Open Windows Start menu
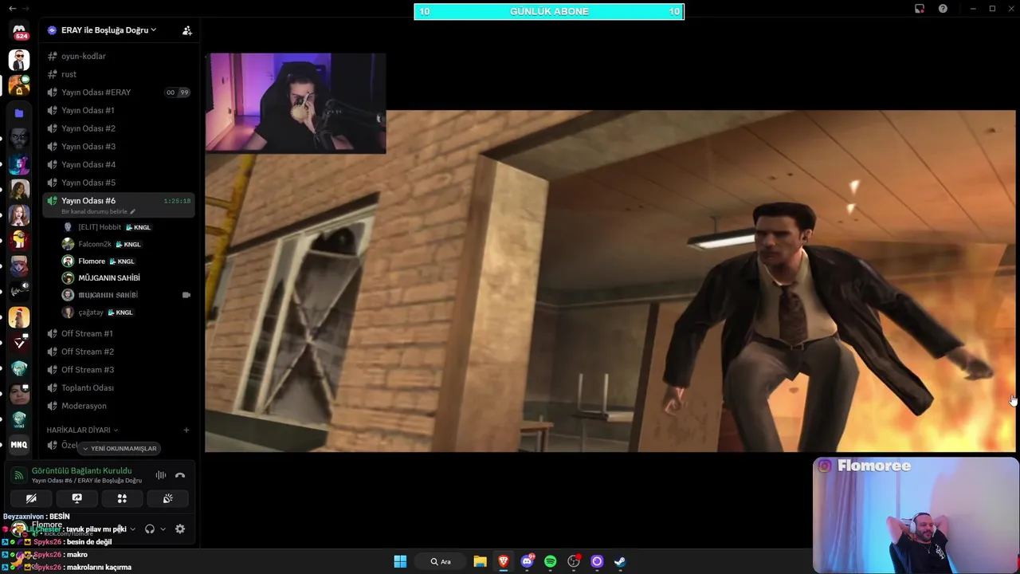 click(400, 561)
